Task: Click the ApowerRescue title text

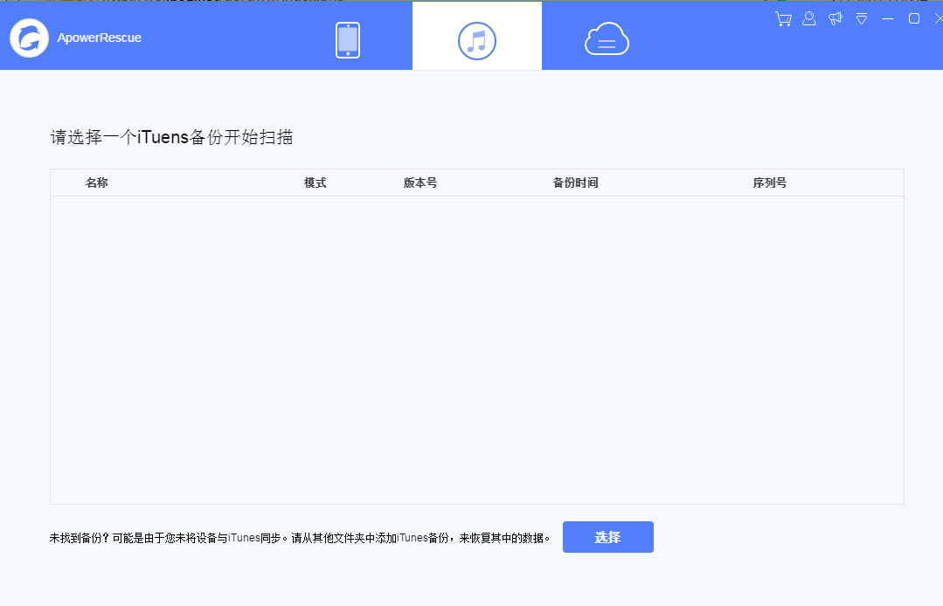Action: click(x=100, y=38)
